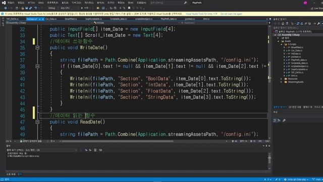Screen dimensions: 323x182
Task: Click the info icon on yellow notification bar
Action: (x=3, y=14)
